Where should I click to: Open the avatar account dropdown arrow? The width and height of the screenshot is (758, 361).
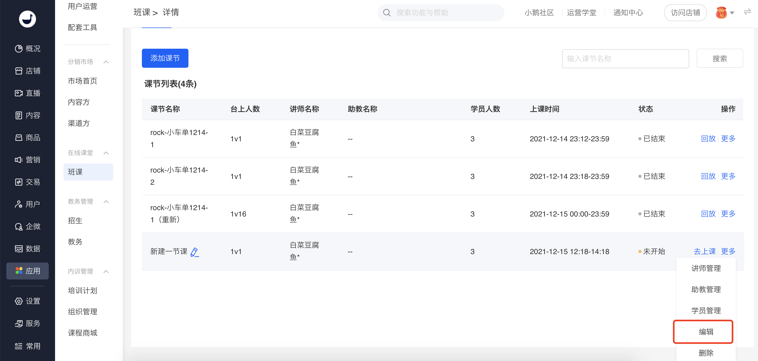point(732,13)
